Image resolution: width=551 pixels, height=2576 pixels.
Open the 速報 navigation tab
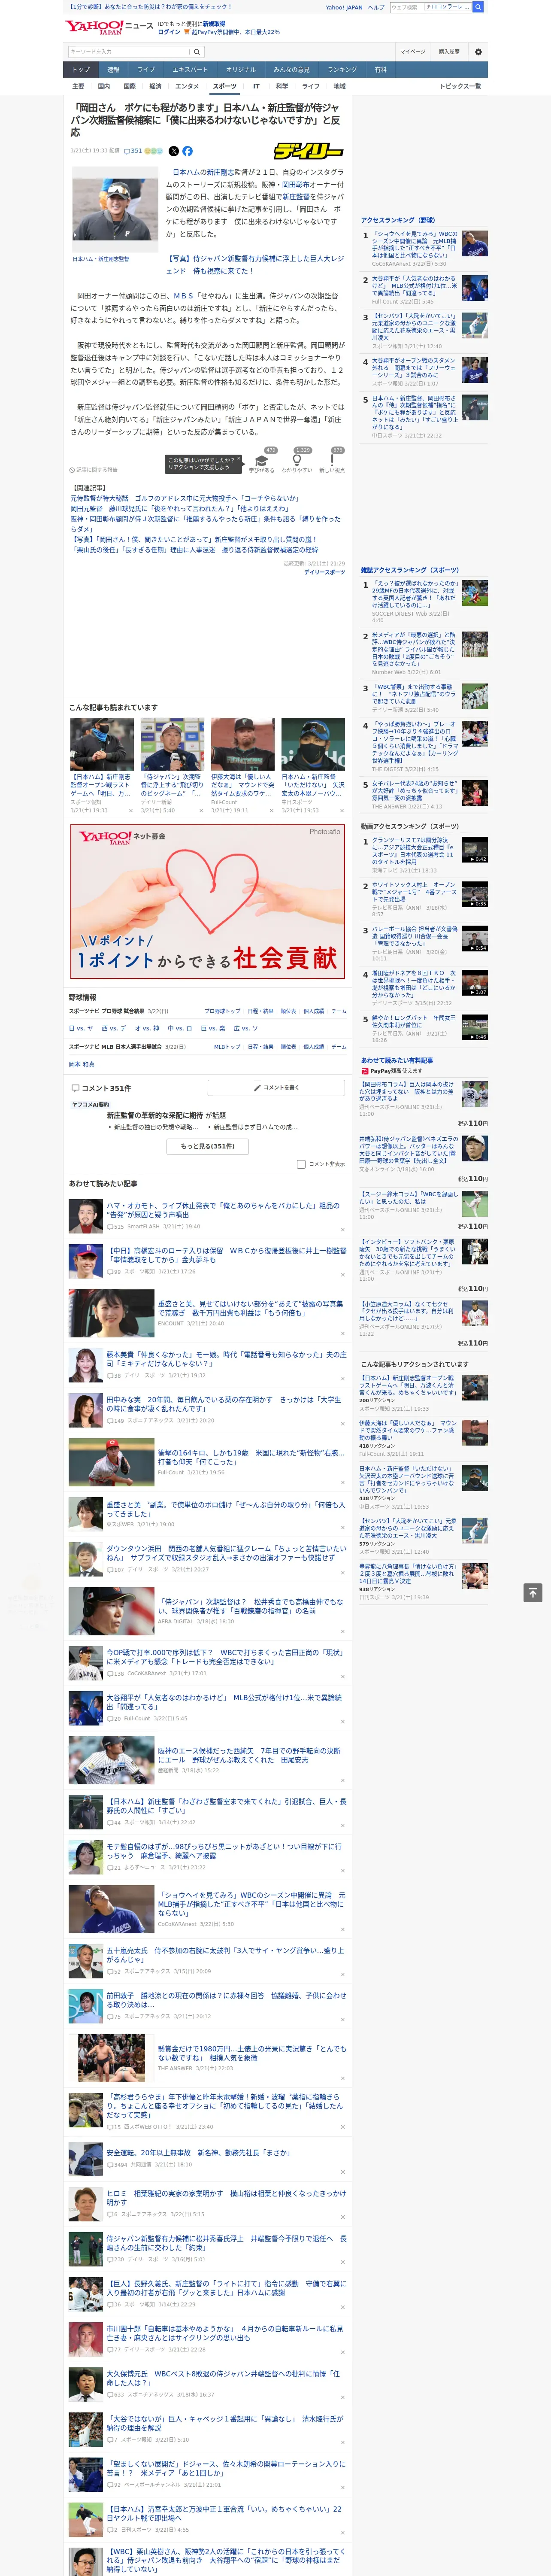(113, 69)
